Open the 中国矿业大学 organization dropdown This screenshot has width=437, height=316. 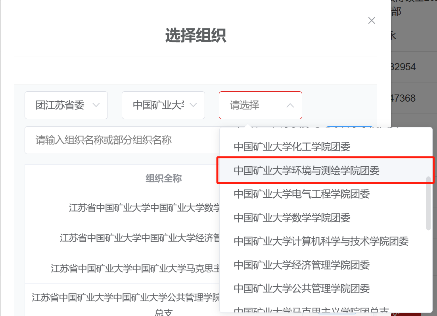pyautogui.click(x=163, y=105)
